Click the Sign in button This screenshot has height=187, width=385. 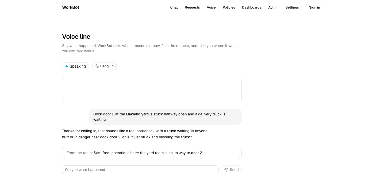tap(314, 7)
